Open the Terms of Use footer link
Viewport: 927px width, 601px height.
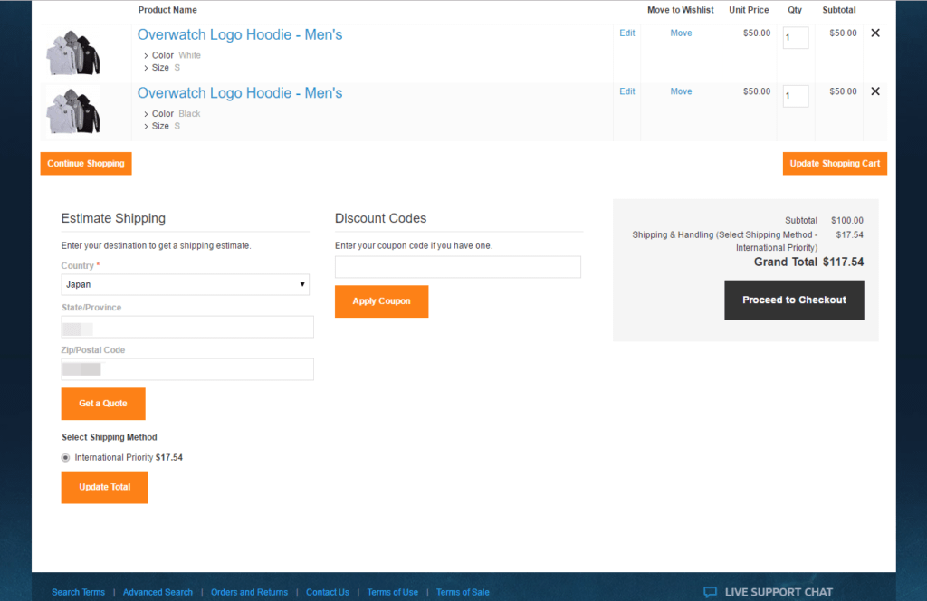click(x=393, y=592)
